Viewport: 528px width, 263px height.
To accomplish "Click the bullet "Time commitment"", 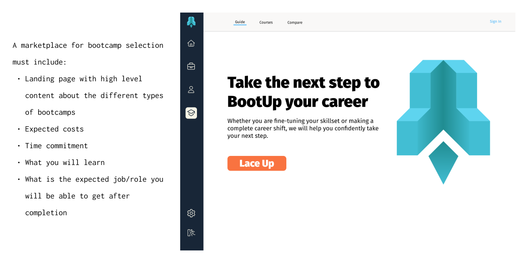I will 57,146.
